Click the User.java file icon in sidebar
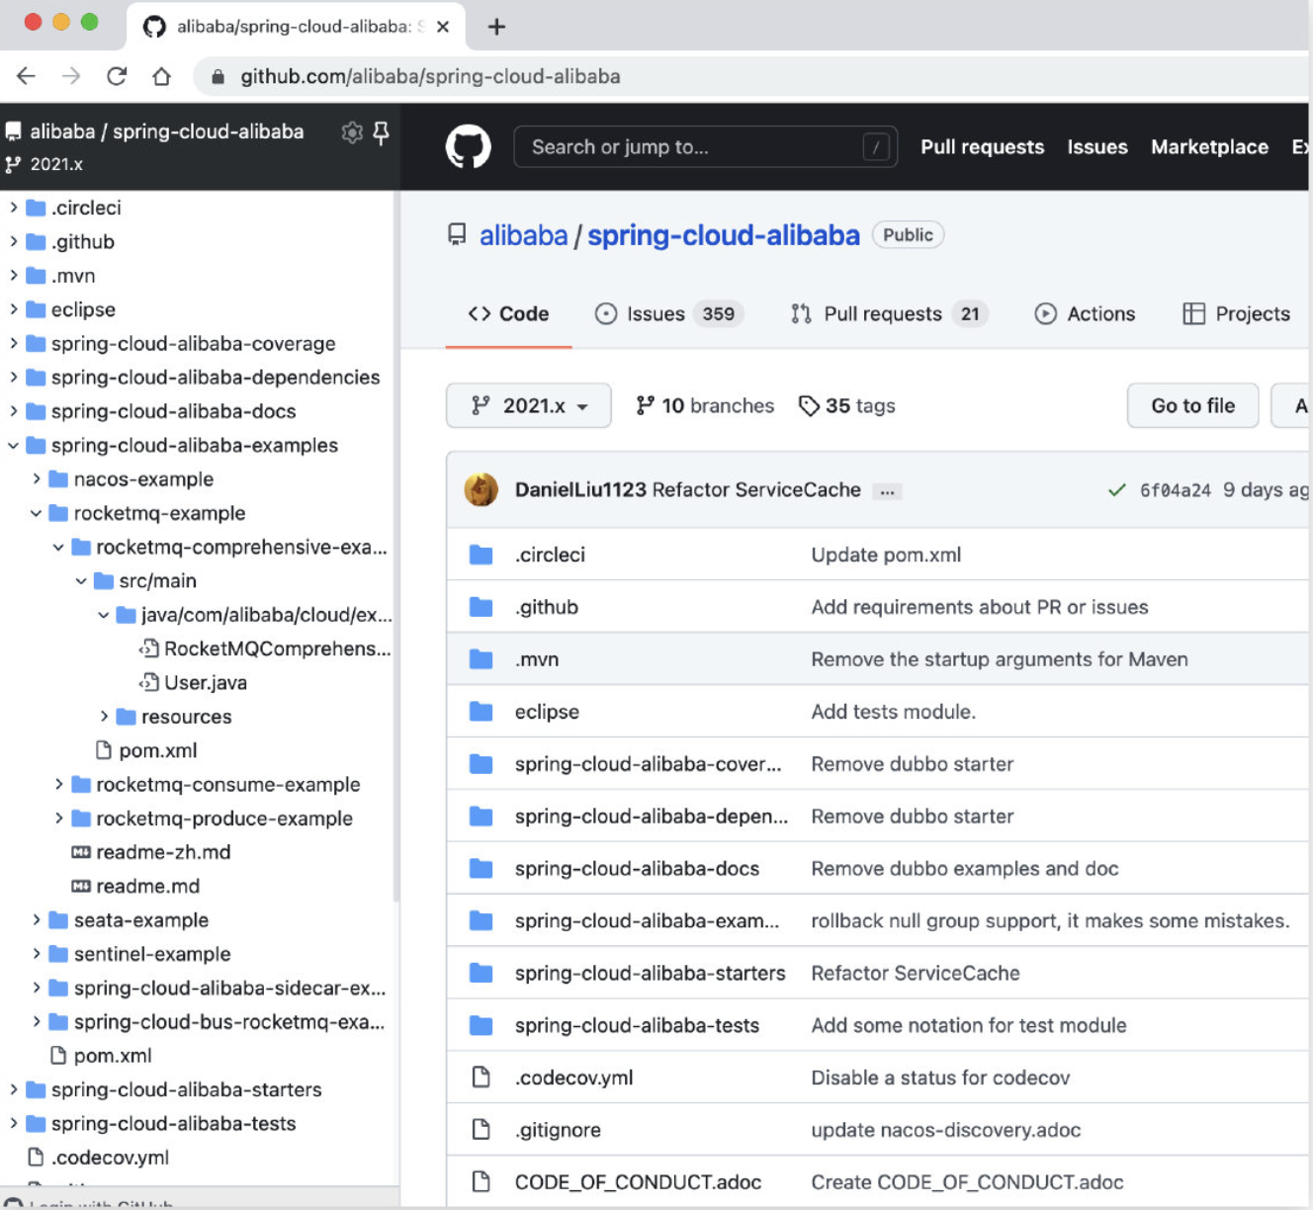The width and height of the screenshot is (1313, 1210). click(x=149, y=682)
